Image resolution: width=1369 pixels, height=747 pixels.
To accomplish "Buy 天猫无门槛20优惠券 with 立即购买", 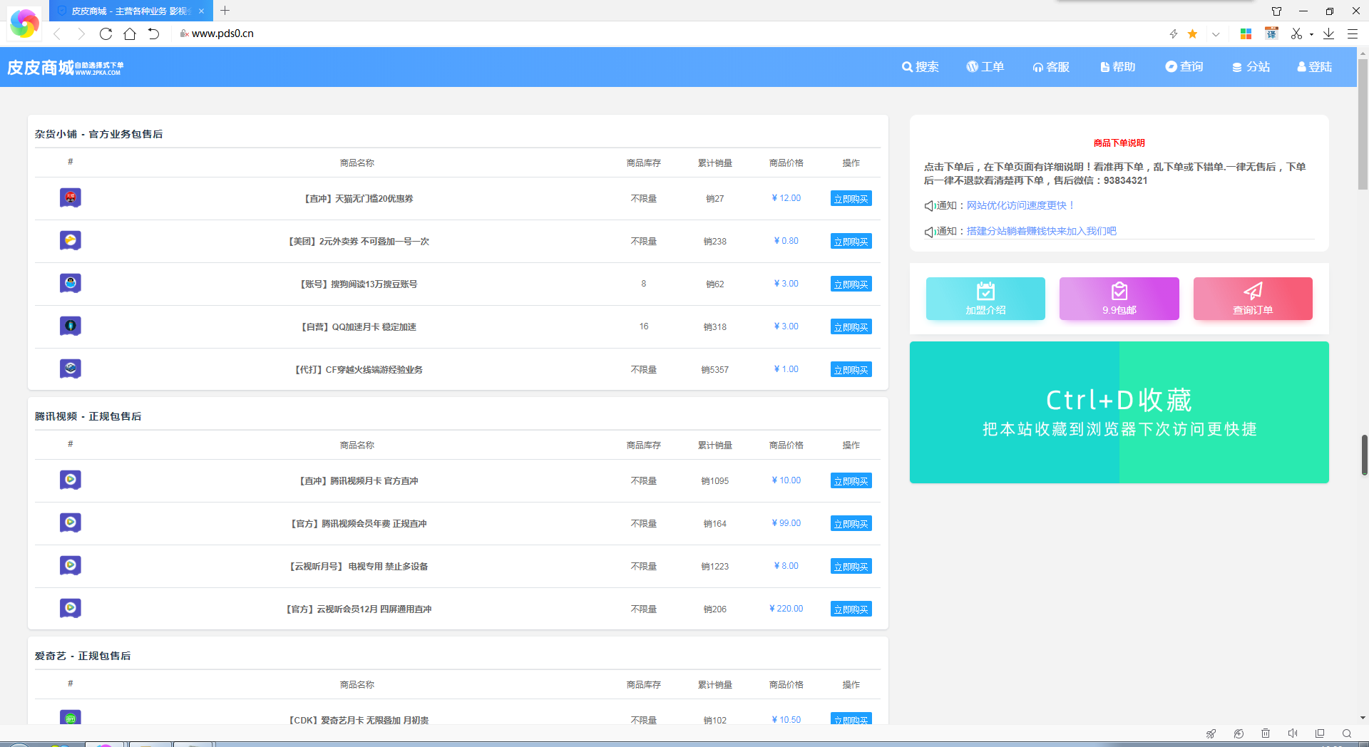I will coord(851,198).
